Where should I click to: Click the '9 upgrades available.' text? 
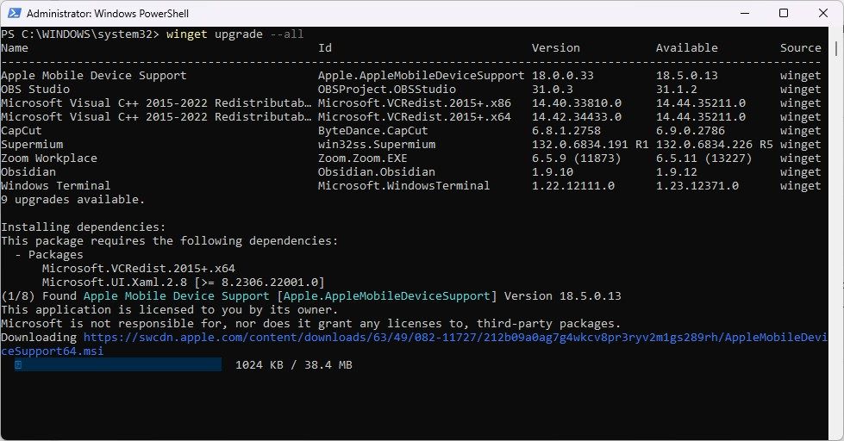coord(73,200)
